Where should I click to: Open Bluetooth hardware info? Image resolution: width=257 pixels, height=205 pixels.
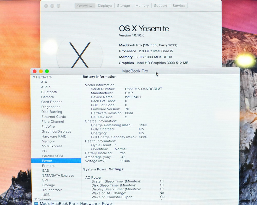coord(49,92)
